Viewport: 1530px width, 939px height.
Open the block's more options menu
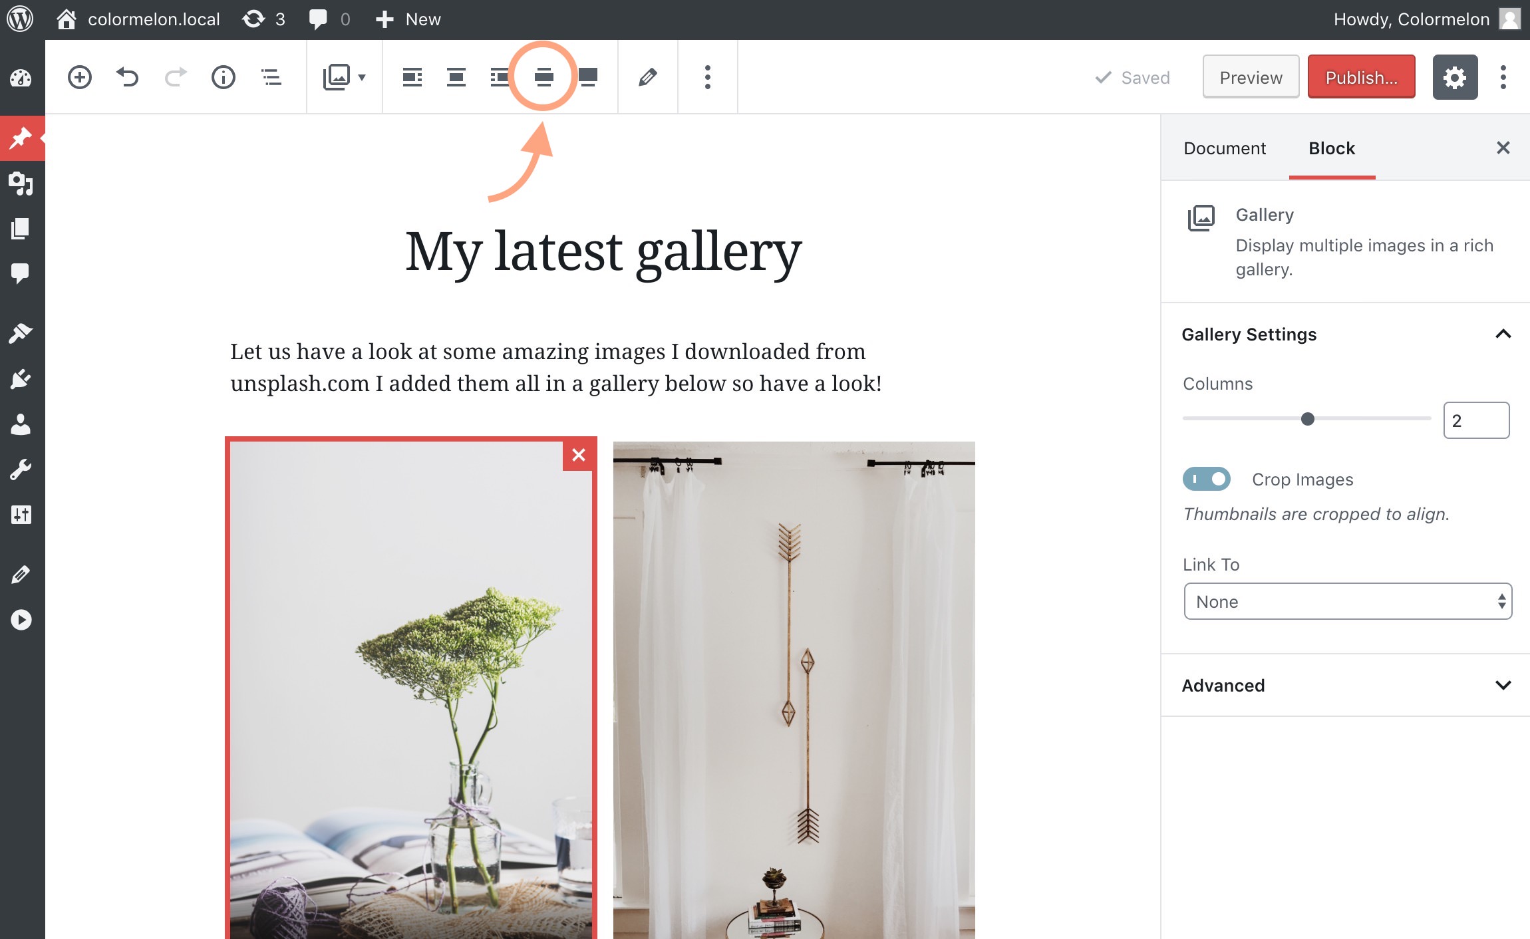[708, 77]
